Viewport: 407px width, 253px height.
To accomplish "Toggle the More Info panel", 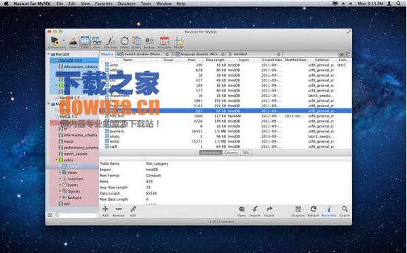I will coord(329,212).
